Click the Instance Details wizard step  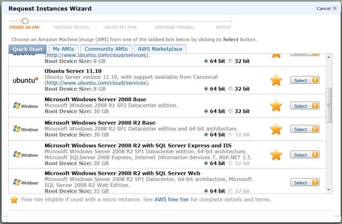72,27
